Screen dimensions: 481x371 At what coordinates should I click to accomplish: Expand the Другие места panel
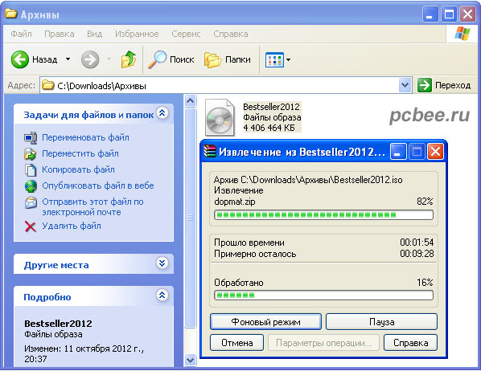coord(162,263)
